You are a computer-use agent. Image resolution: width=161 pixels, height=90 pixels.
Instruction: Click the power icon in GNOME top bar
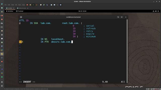158,11
